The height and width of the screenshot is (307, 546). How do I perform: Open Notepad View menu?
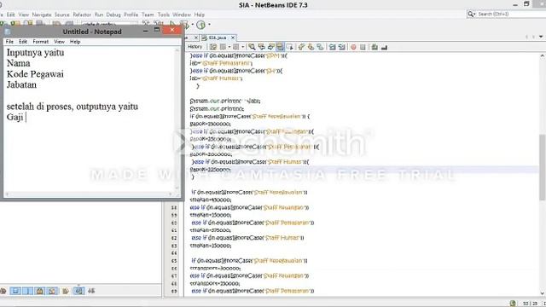coord(59,42)
